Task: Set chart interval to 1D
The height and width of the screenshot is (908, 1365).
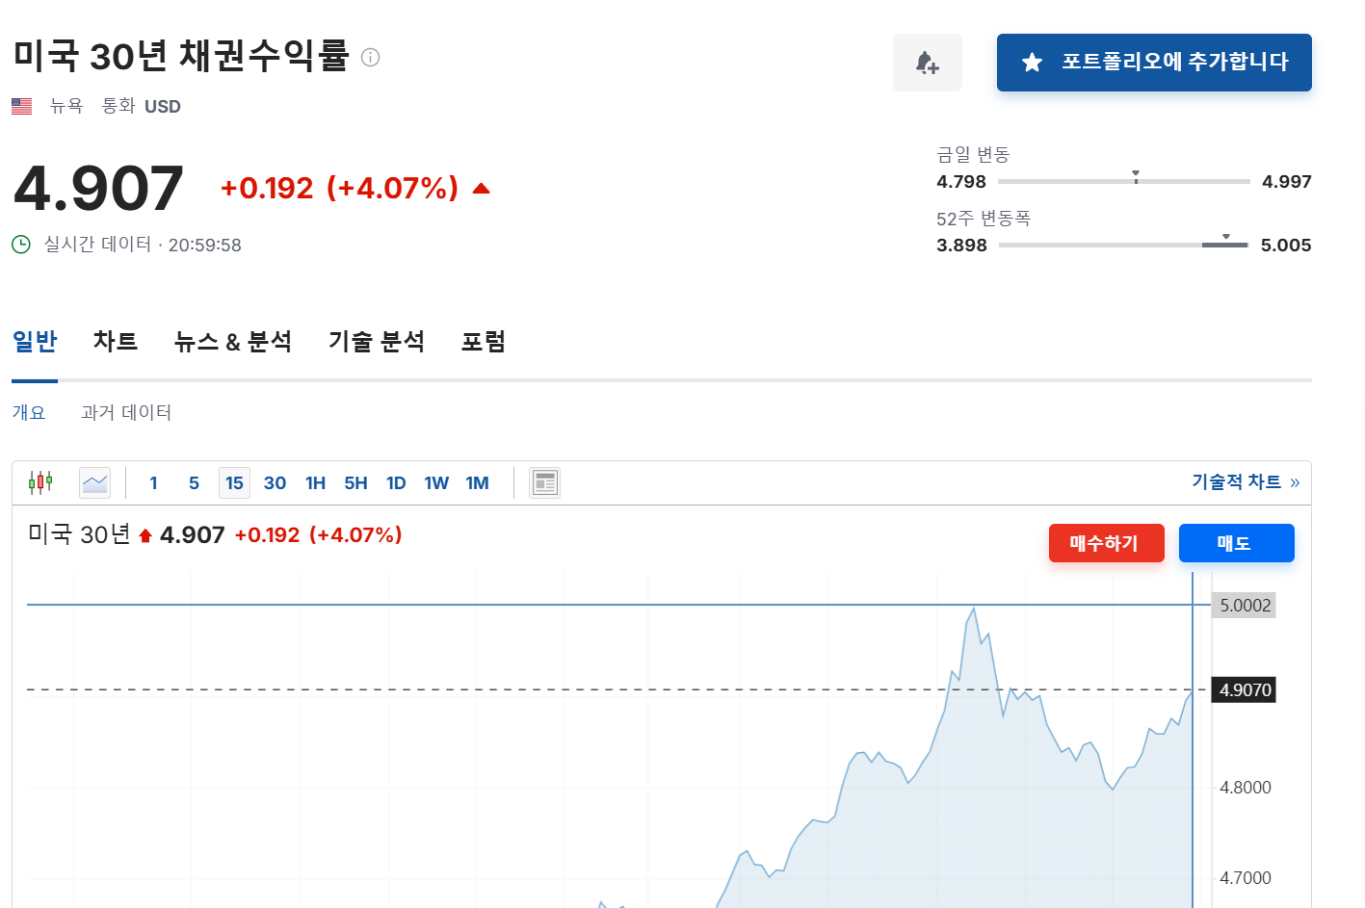Action: [396, 483]
